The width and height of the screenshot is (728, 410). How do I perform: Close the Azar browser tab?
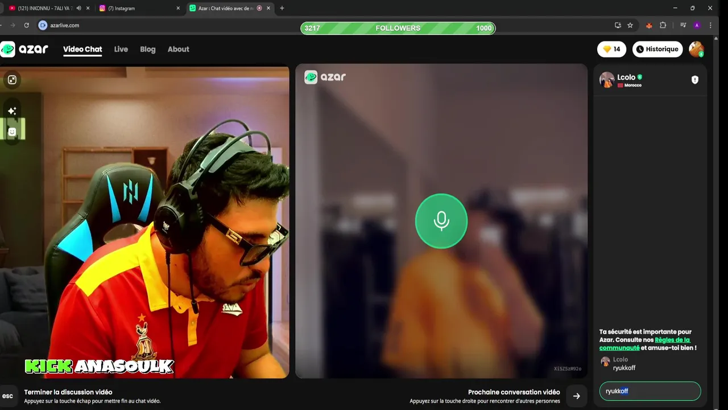tap(268, 8)
